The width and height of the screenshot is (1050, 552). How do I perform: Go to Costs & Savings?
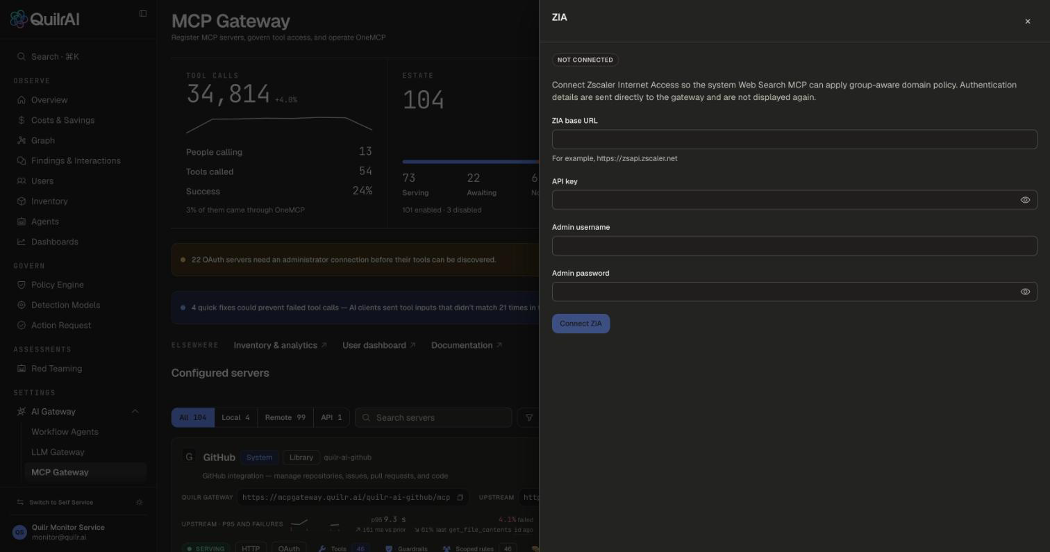tap(62, 120)
